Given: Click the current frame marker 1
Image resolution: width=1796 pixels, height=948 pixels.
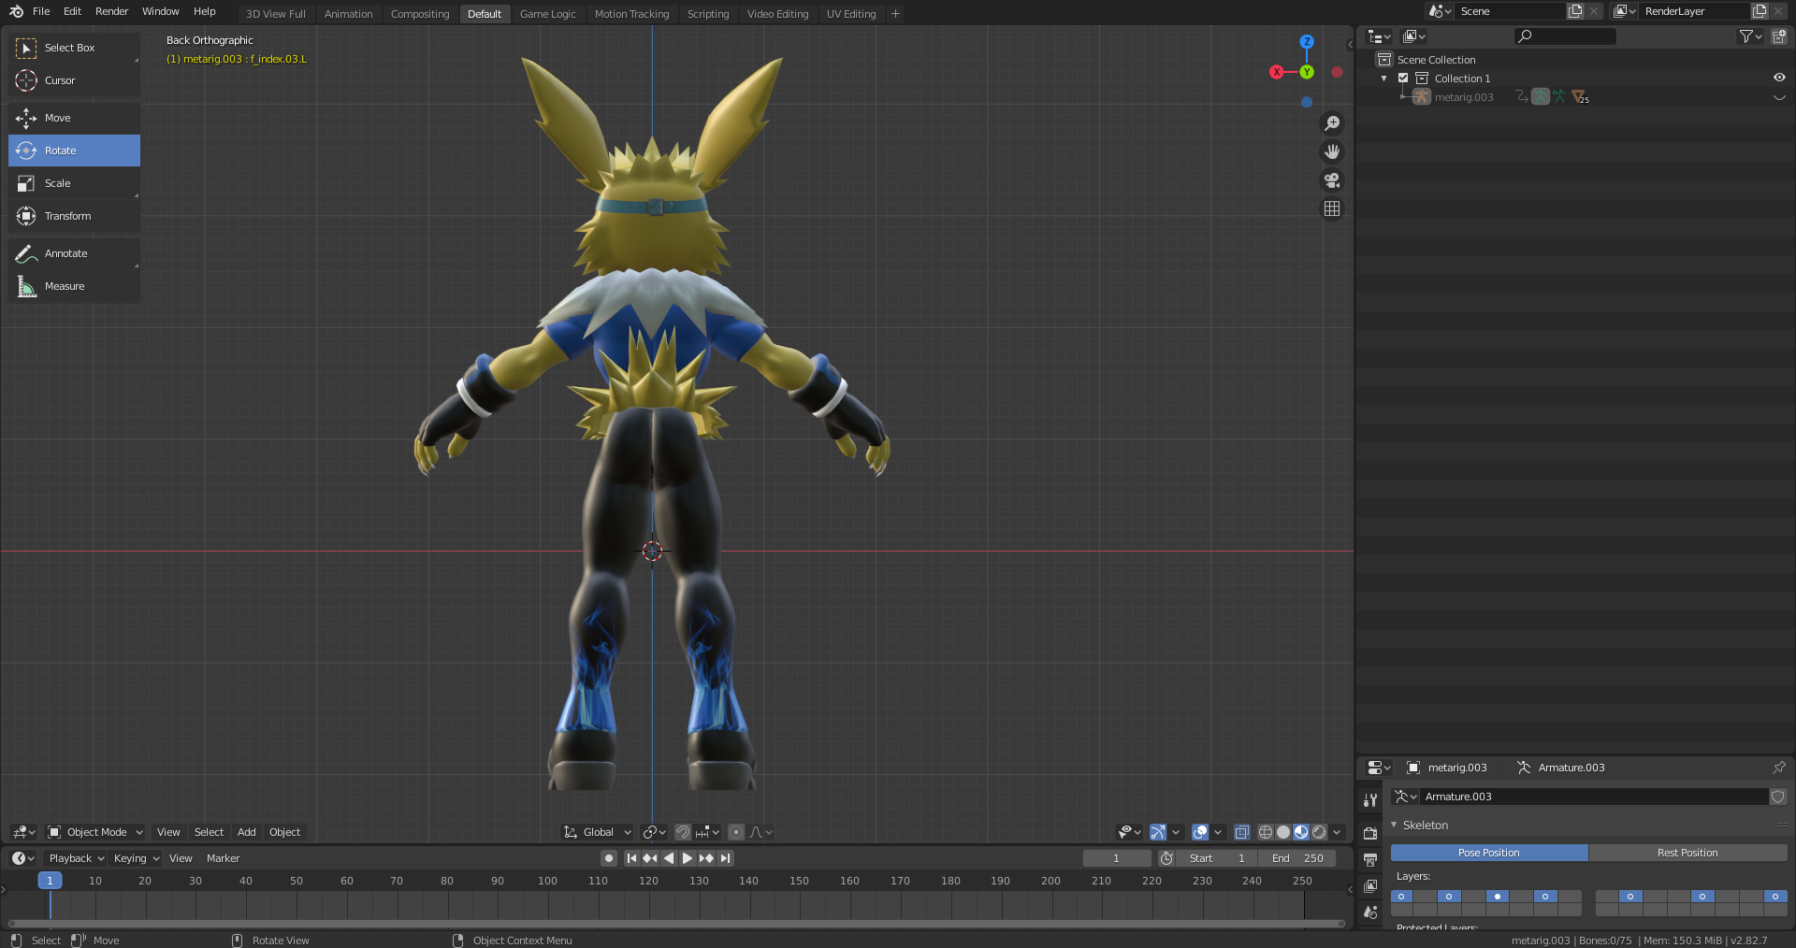Looking at the screenshot, I should point(50,881).
